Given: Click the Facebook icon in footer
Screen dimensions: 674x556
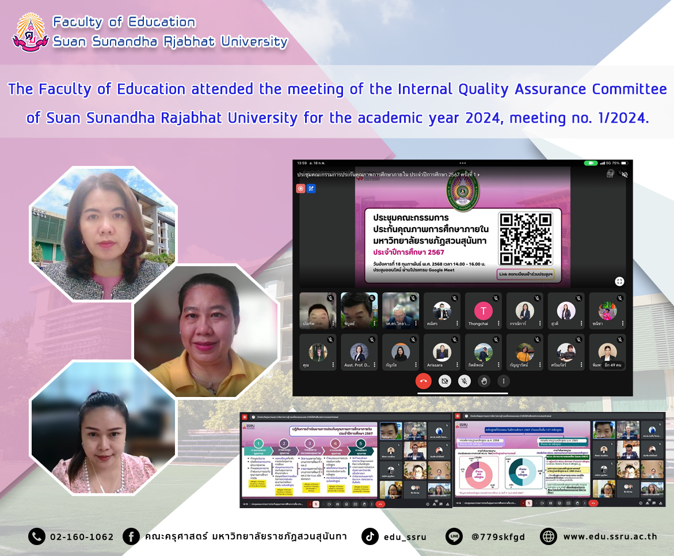Looking at the screenshot, I should pos(131,536).
